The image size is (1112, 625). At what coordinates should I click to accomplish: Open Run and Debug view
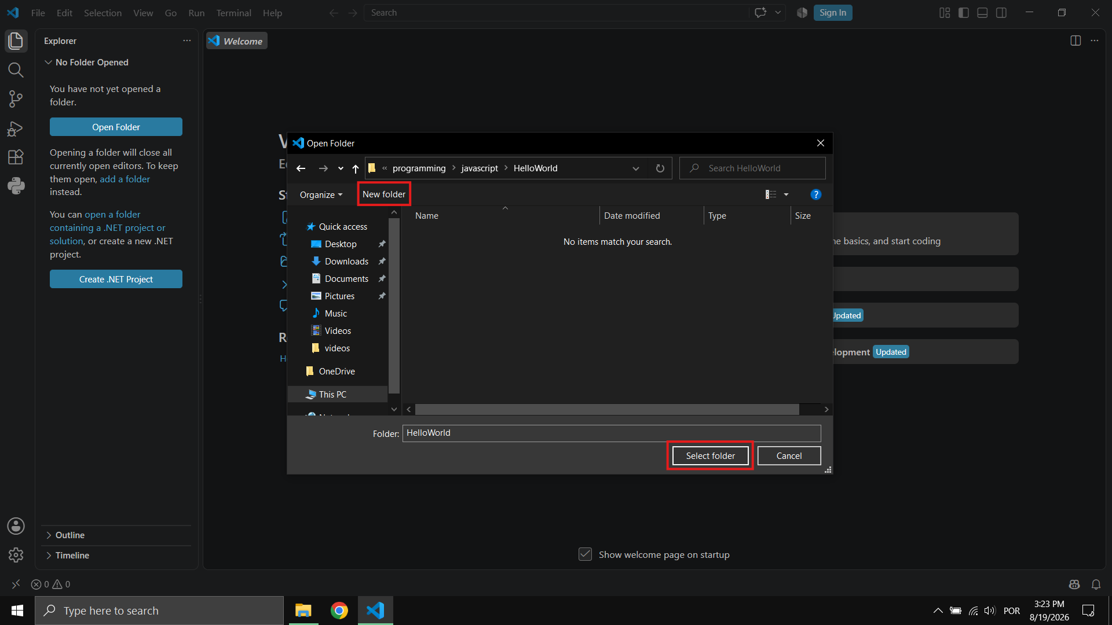(x=16, y=128)
